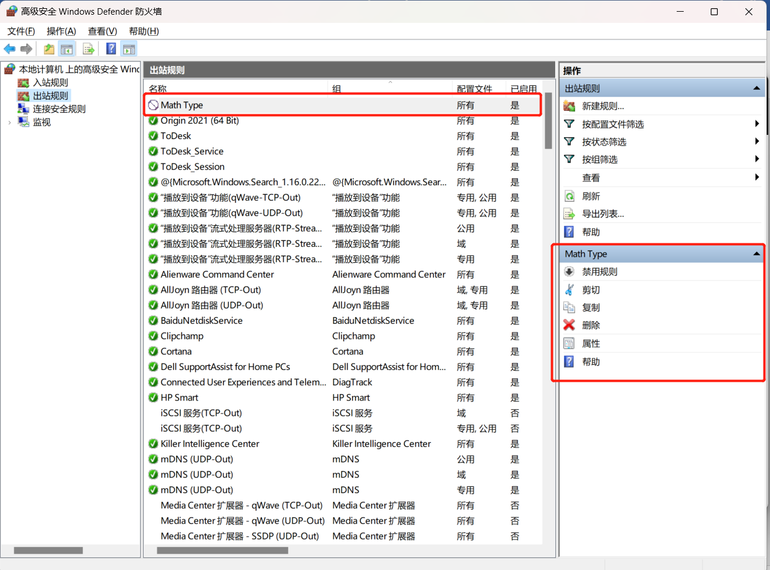Click the green check icon beside Cortana

pos(153,351)
